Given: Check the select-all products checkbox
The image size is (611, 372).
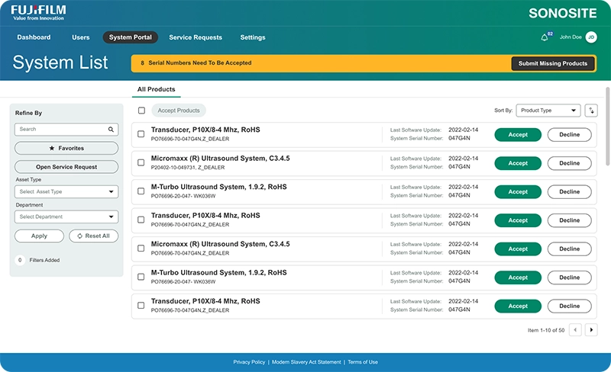Looking at the screenshot, I should pos(141,111).
